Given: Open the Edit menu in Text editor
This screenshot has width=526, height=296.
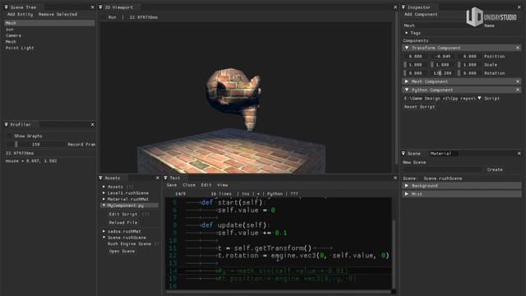Looking at the screenshot, I should click(206, 185).
